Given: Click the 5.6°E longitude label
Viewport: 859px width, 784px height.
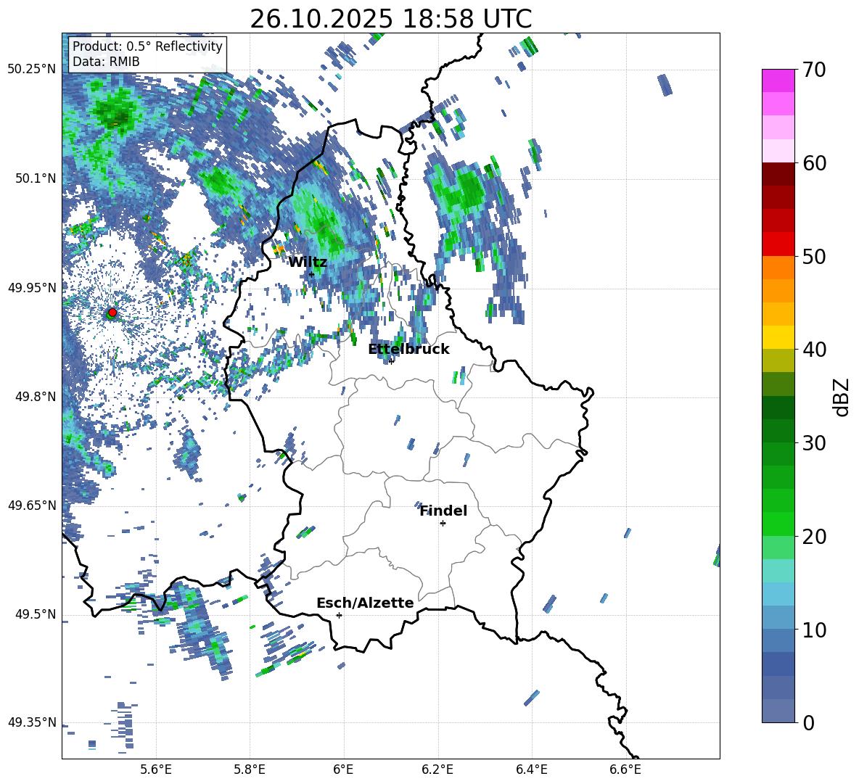Looking at the screenshot, I should click(x=156, y=769).
